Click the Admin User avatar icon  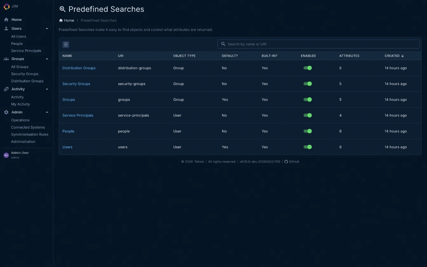pos(6,155)
